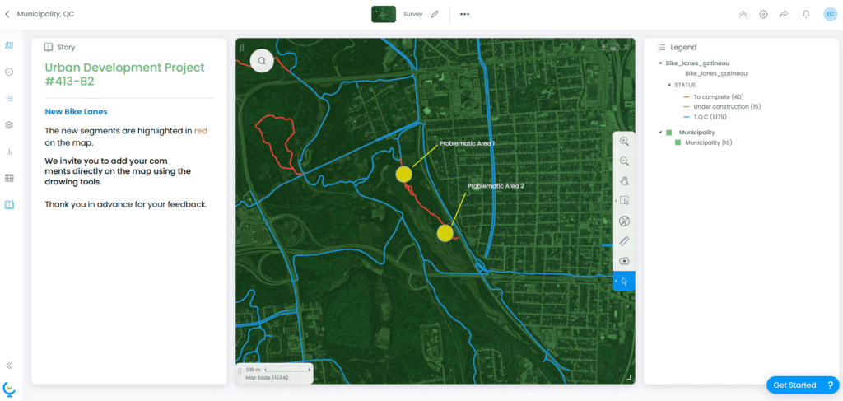Expand pointer tool options via the small left arrow
This screenshot has width=843, height=401.
(617, 281)
